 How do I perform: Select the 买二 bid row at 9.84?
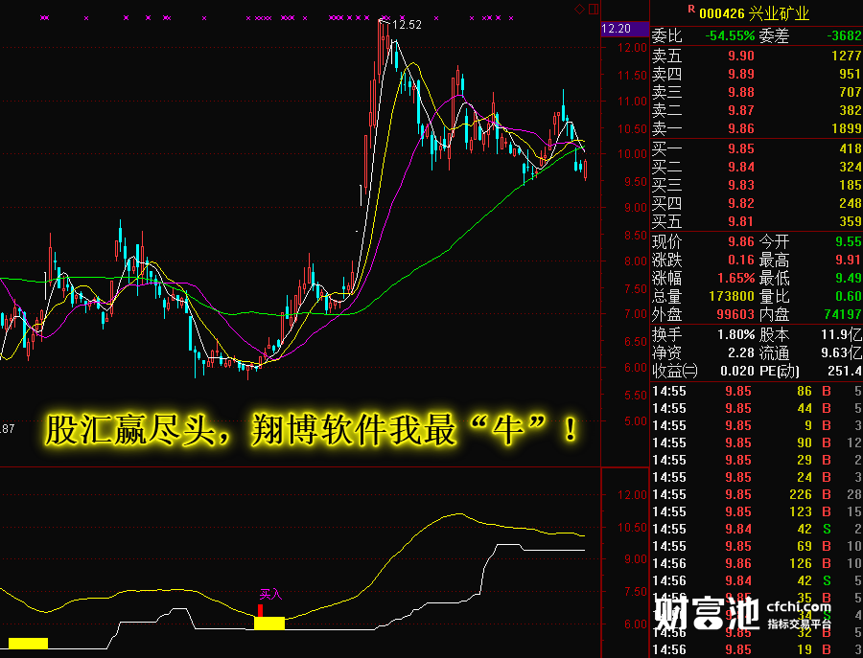(x=757, y=167)
